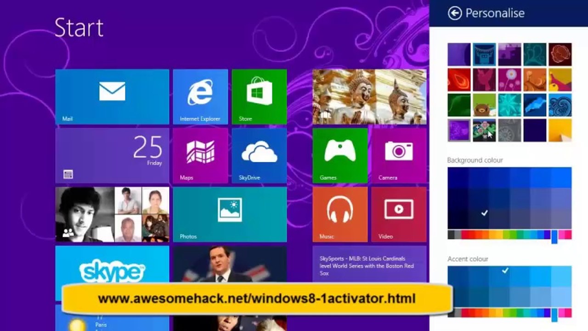
Task: Open the SkyDrive tile
Action: pyautogui.click(x=259, y=155)
